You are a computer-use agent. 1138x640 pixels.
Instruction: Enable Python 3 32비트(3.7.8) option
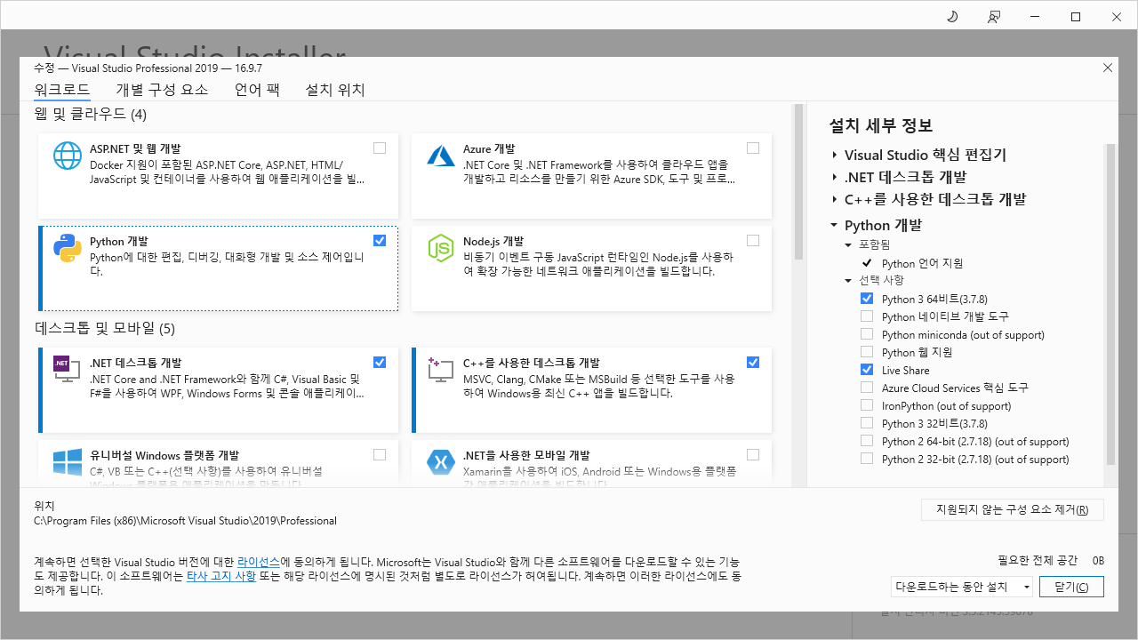coord(867,423)
